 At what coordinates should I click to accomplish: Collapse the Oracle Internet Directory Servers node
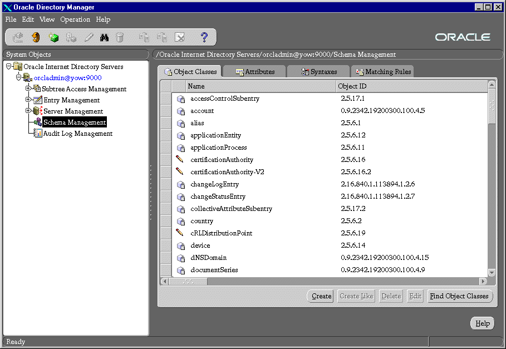click(8, 66)
